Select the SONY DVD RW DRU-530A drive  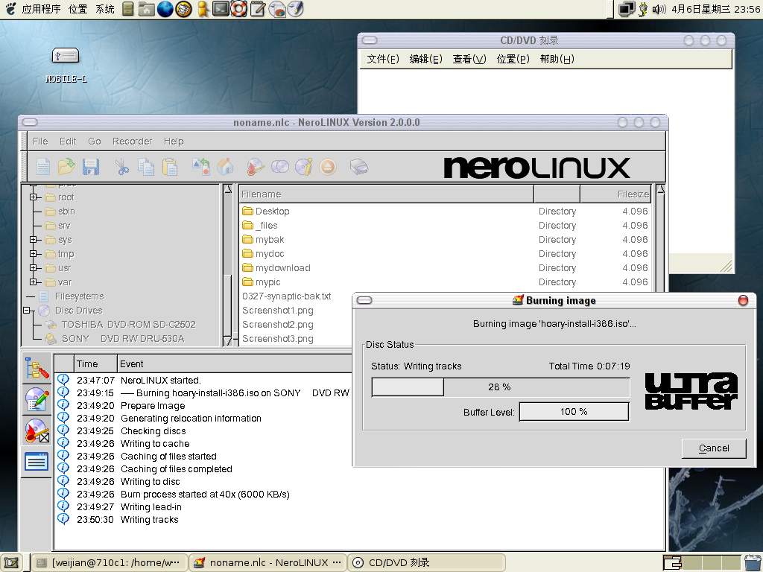pyautogui.click(x=123, y=339)
